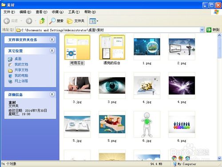The height and width of the screenshot is (167, 222).
Task: Select the 6.jpg white figure thumbnail
Action: [147, 125]
